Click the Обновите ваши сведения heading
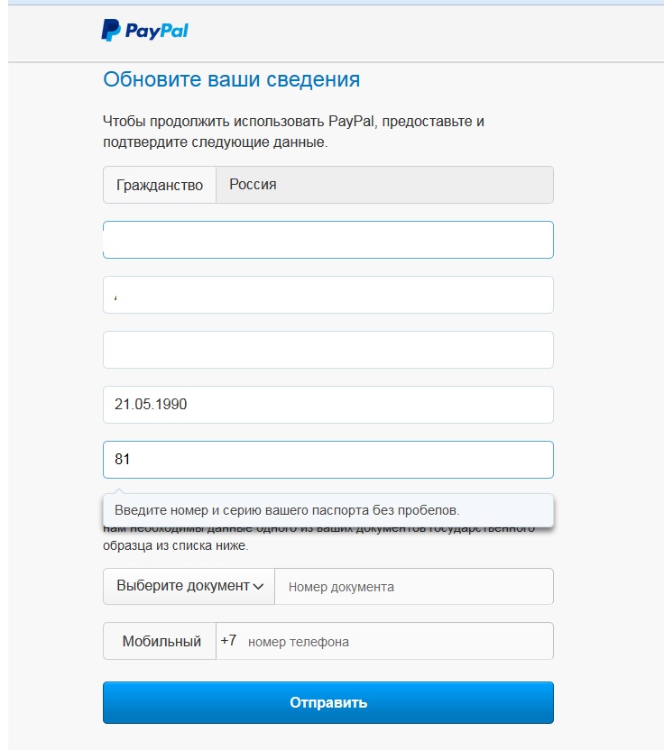The image size is (664, 750). pos(231,79)
